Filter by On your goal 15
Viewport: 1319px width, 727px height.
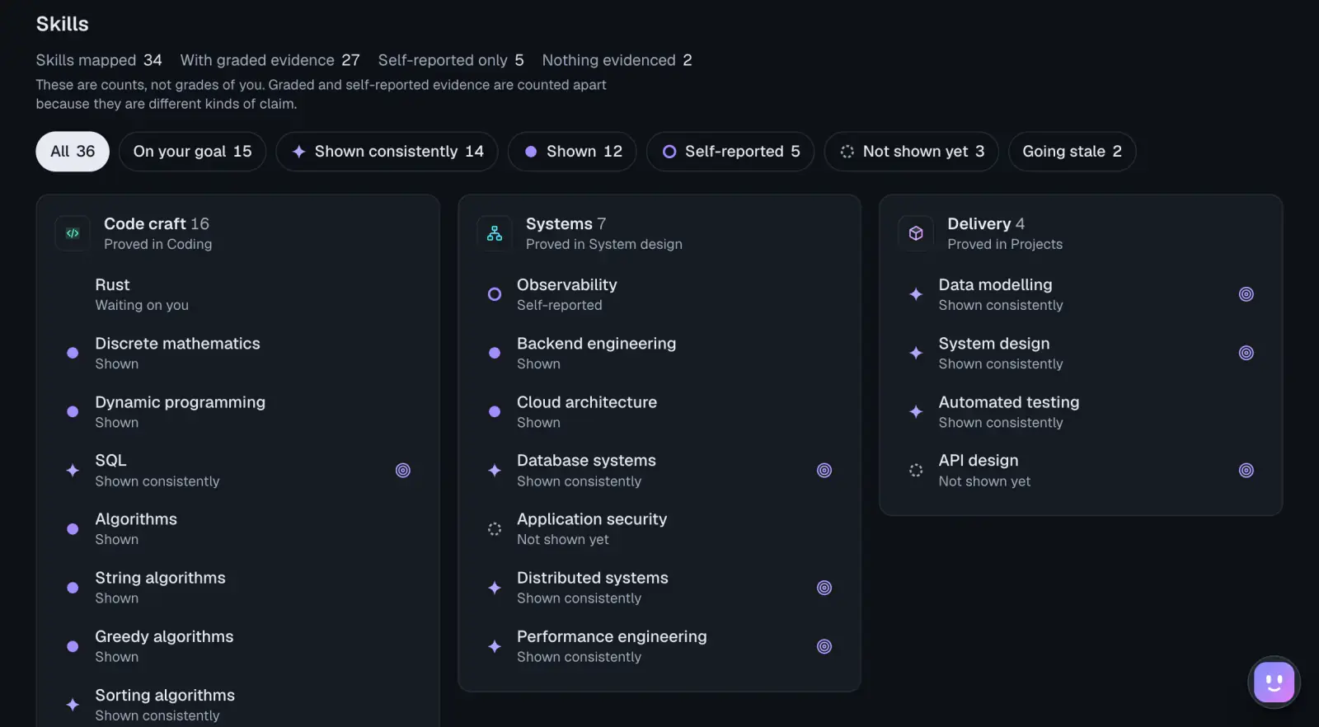(x=192, y=152)
